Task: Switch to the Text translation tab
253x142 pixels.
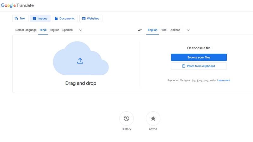Action: click(x=20, y=18)
